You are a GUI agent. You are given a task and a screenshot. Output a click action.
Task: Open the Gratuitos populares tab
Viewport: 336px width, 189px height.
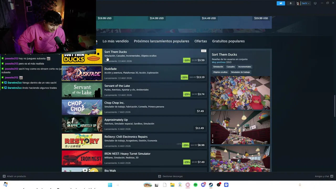coord(228,41)
